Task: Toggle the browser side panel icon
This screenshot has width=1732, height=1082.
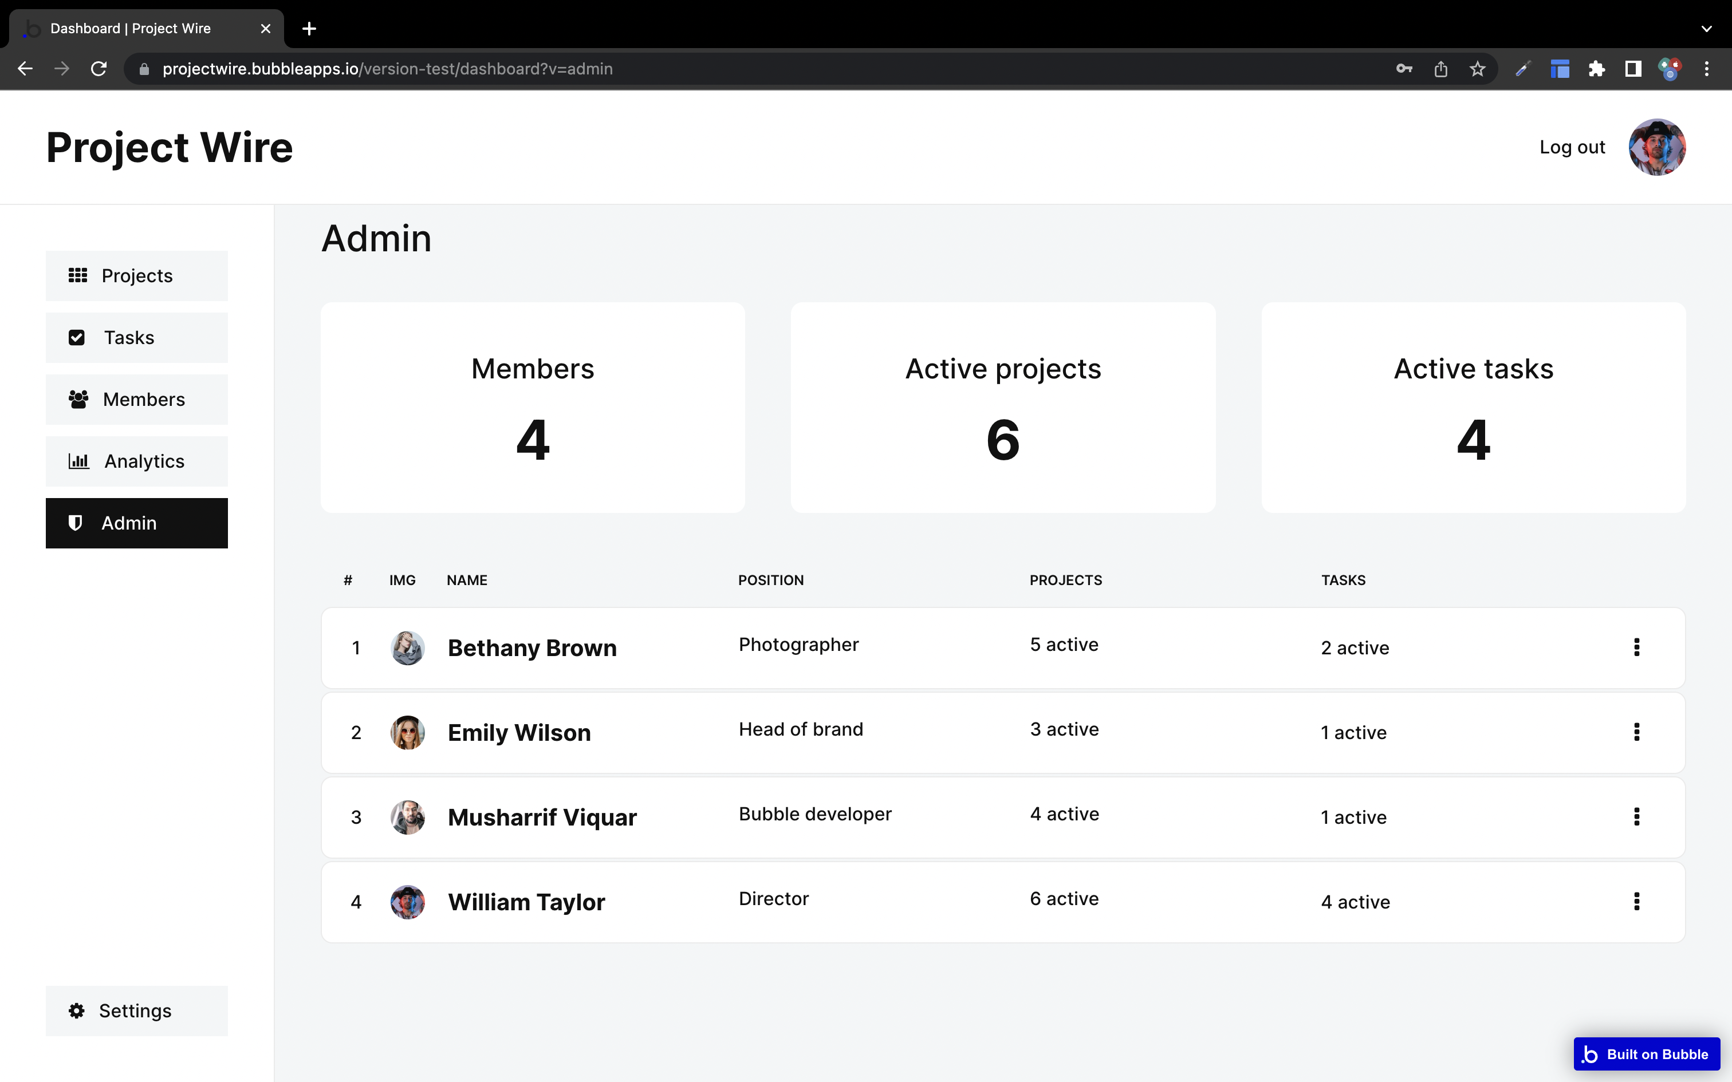Action: point(1632,69)
